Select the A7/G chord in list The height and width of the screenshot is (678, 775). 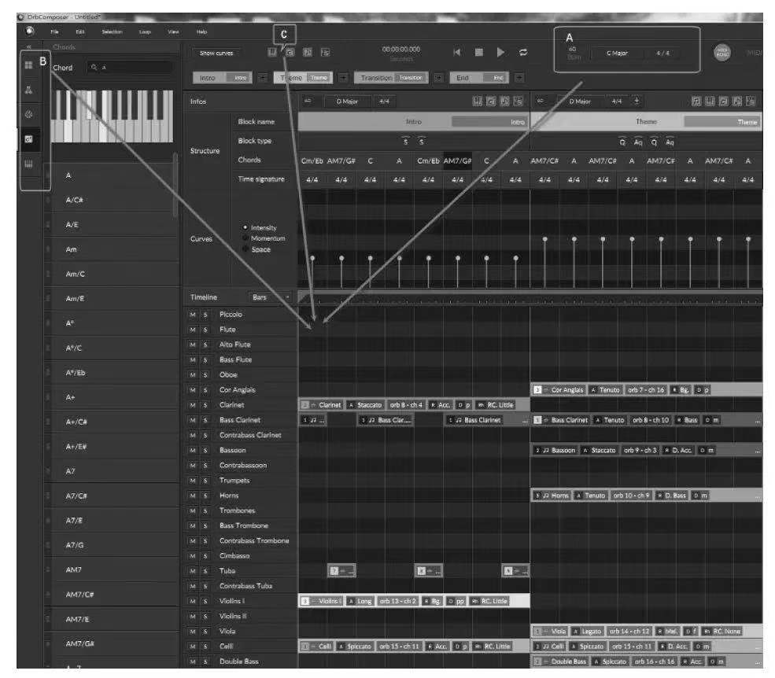[x=112, y=545]
